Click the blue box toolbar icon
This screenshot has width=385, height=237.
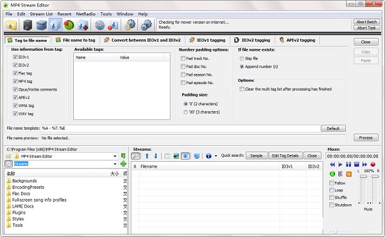click(x=41, y=25)
